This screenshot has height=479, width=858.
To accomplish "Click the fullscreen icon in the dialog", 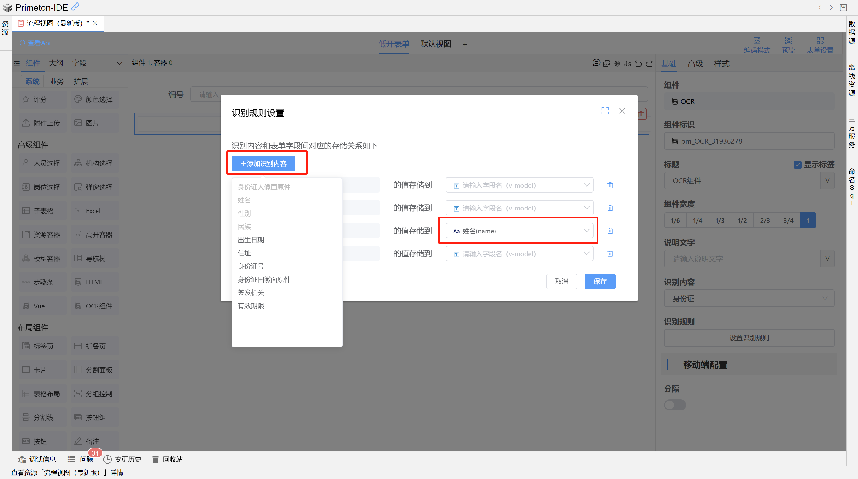I will [605, 111].
